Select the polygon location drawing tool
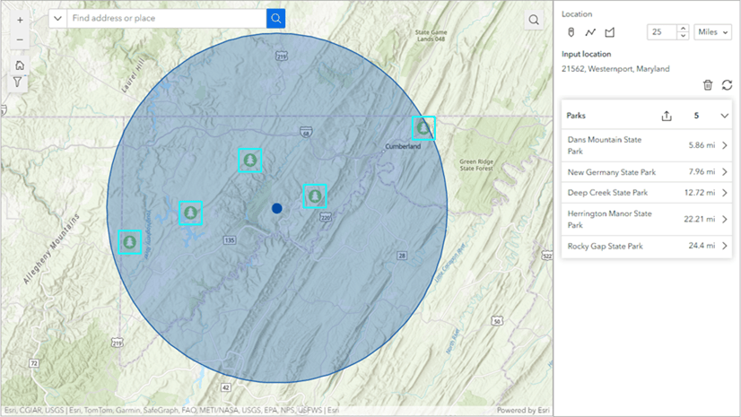741x417 pixels. 610,32
